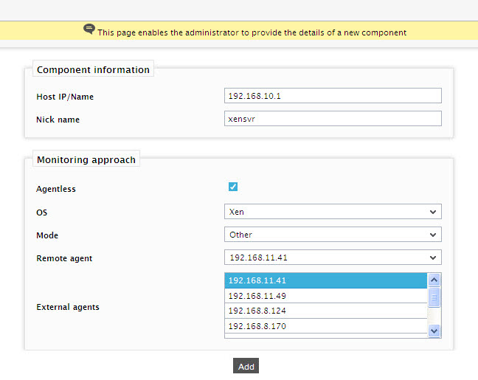Click the Mode dropdown chevron arrow
The width and height of the screenshot is (478, 380).
point(433,235)
